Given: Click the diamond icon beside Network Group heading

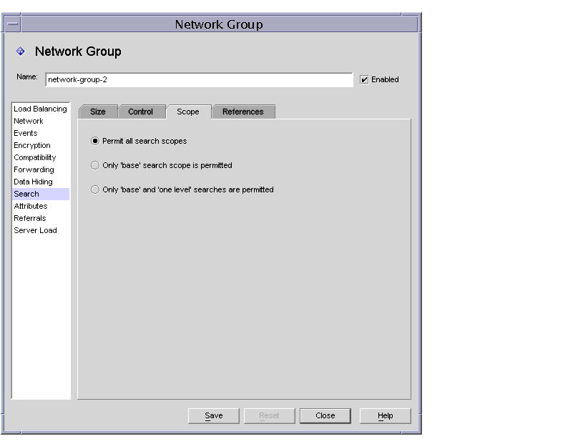Looking at the screenshot, I should pyautogui.click(x=20, y=51).
